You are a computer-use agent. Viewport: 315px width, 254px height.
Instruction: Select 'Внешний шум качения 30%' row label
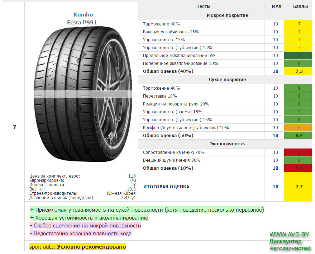click(x=172, y=160)
